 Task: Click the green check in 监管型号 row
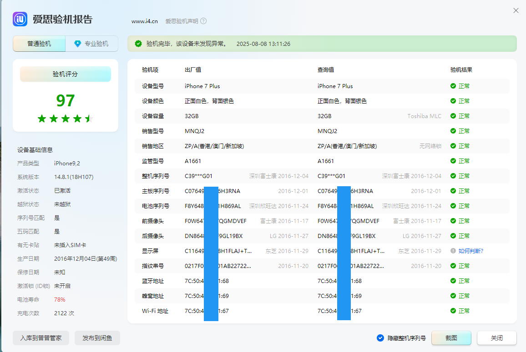453,161
